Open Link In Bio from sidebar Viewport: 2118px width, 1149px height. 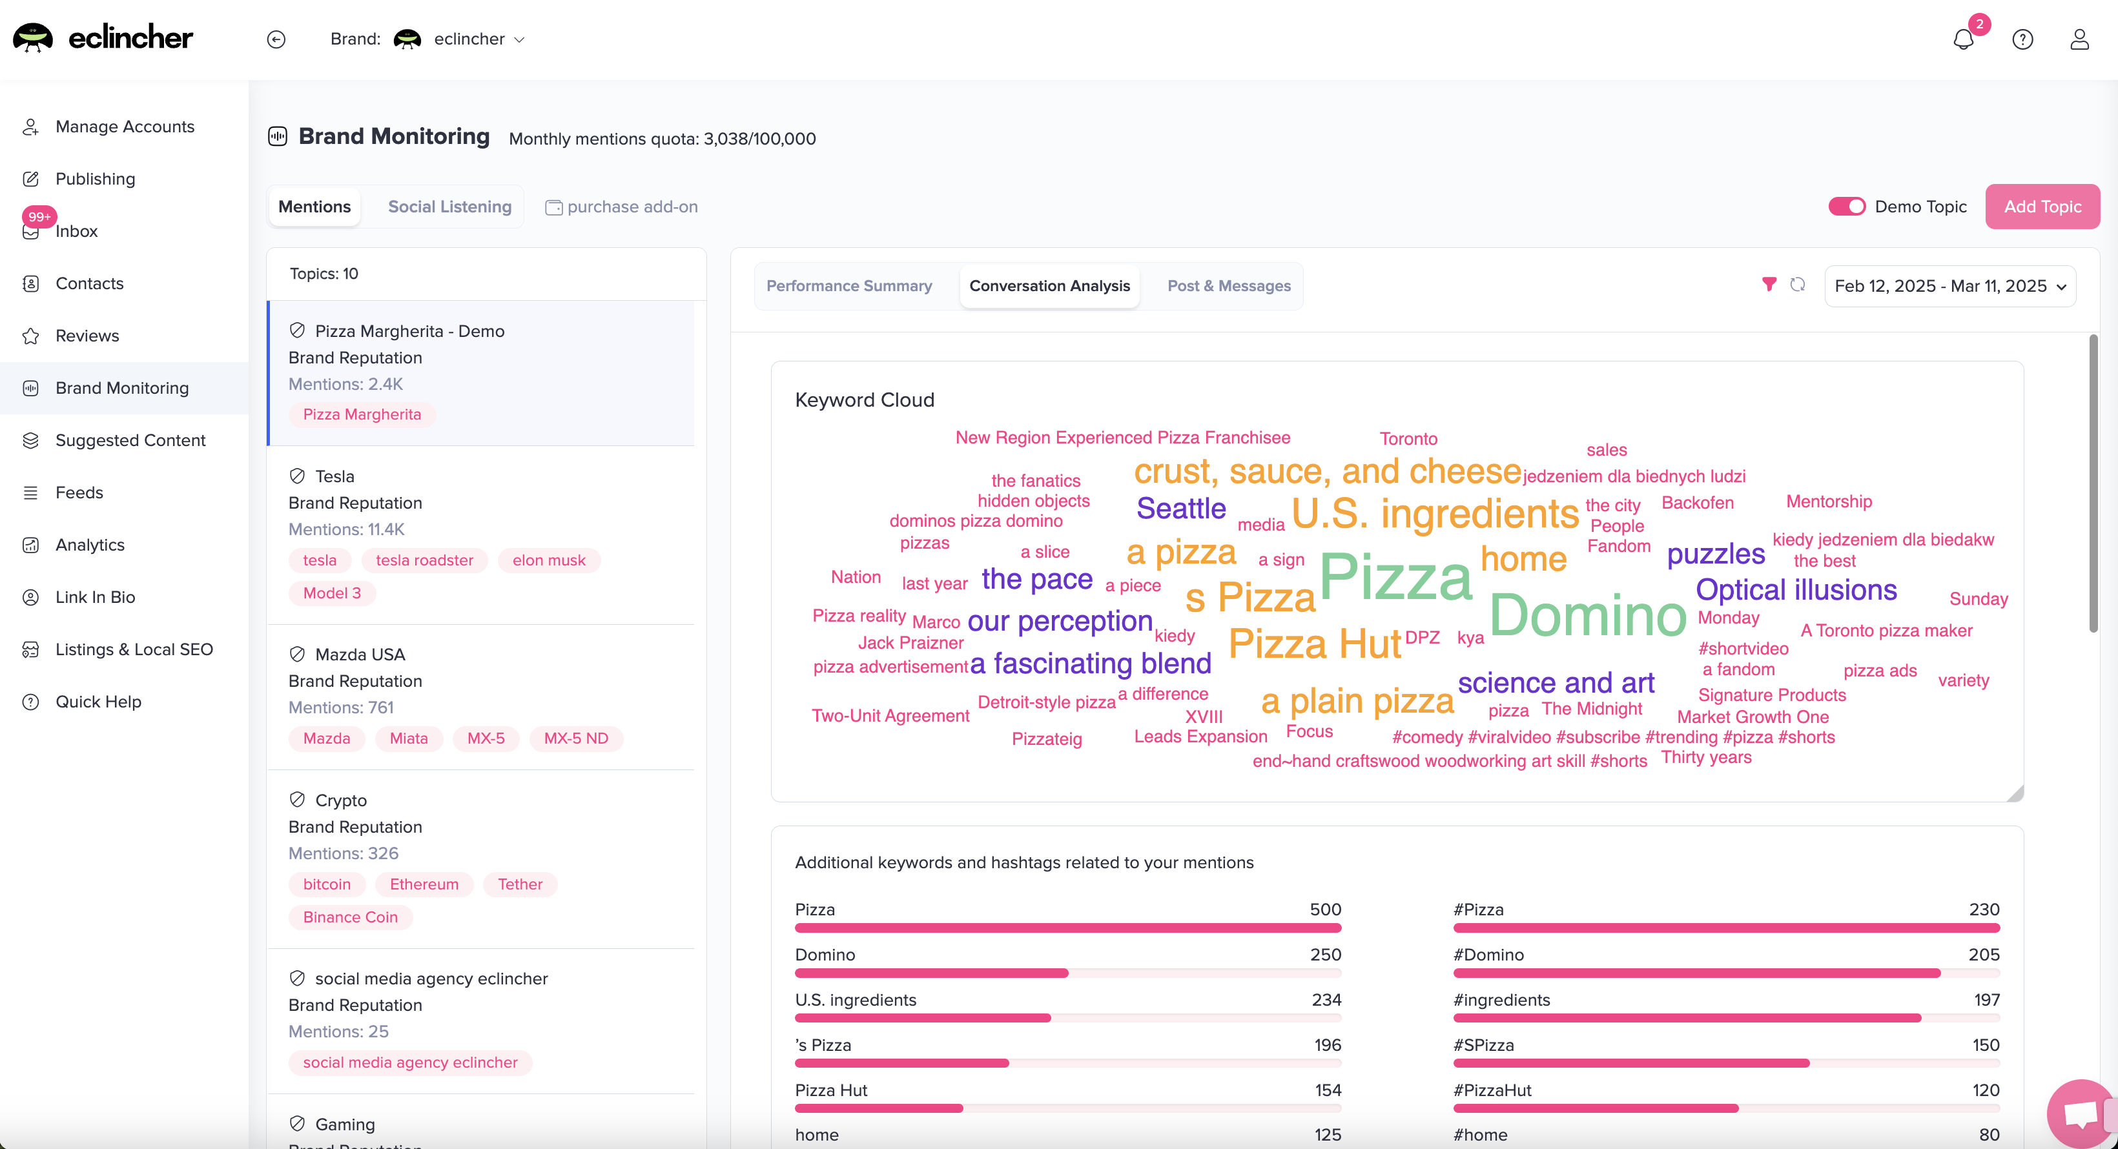(x=96, y=596)
